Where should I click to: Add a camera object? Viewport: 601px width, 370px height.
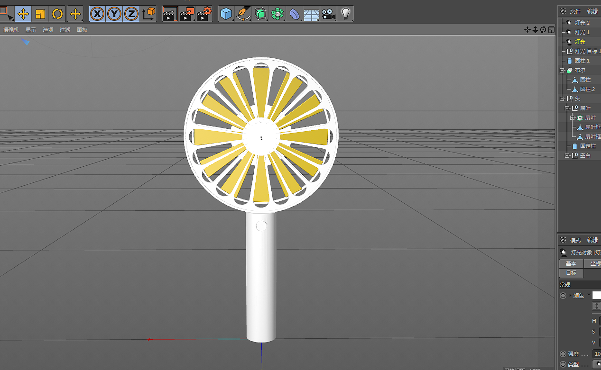coord(328,14)
